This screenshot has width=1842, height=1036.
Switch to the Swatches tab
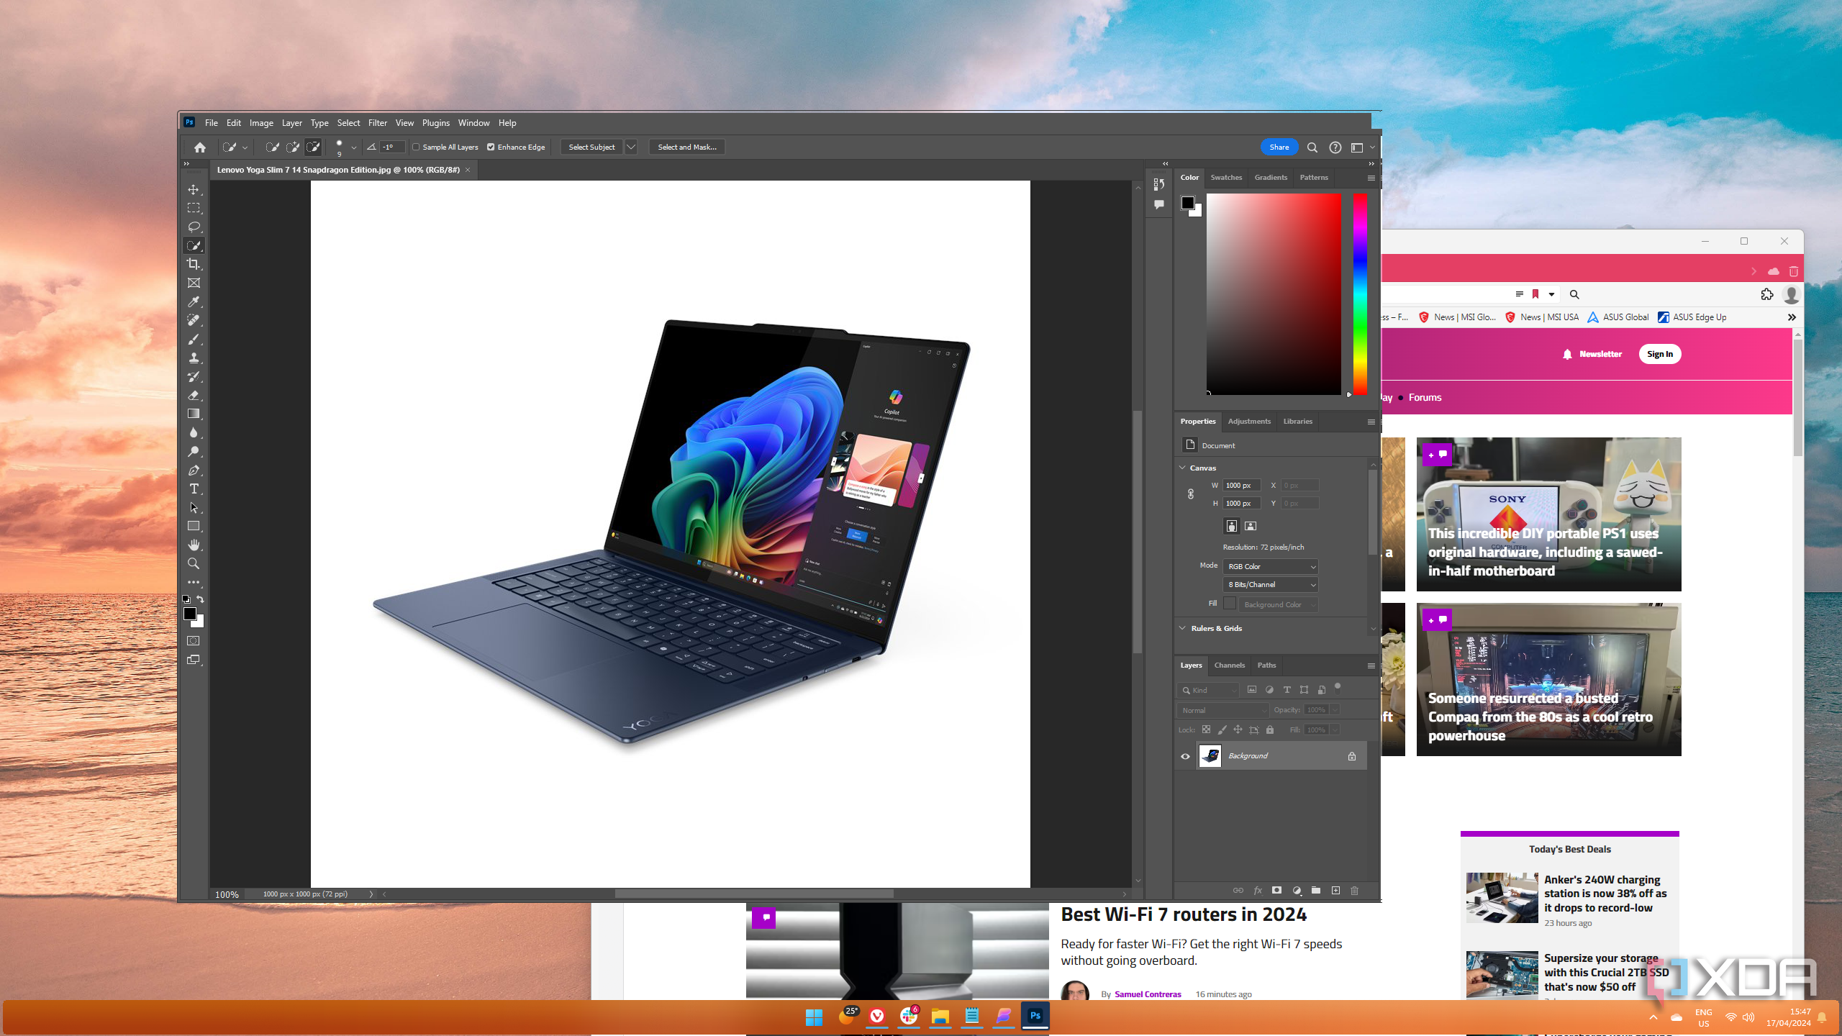click(x=1226, y=178)
